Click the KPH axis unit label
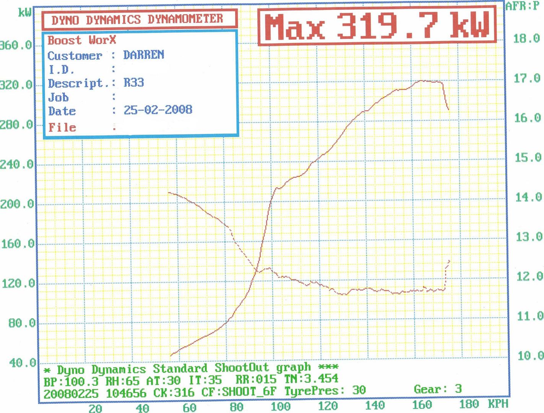The width and height of the screenshot is (544, 413). (x=498, y=404)
